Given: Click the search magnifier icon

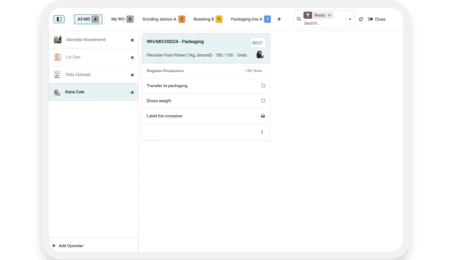Looking at the screenshot, I should click(x=298, y=19).
